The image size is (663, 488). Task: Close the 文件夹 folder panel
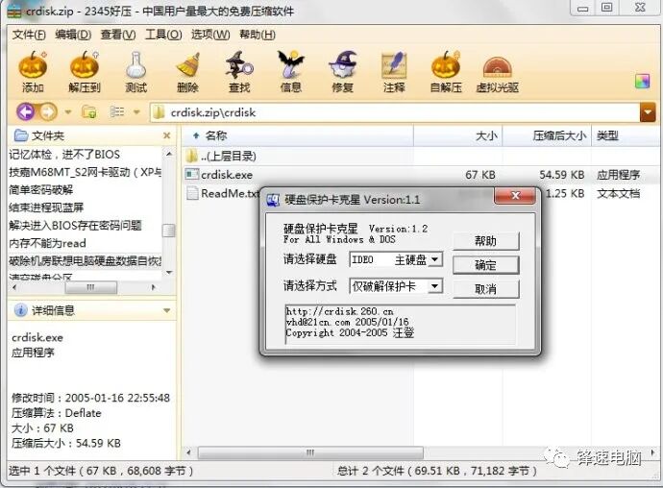(x=166, y=135)
